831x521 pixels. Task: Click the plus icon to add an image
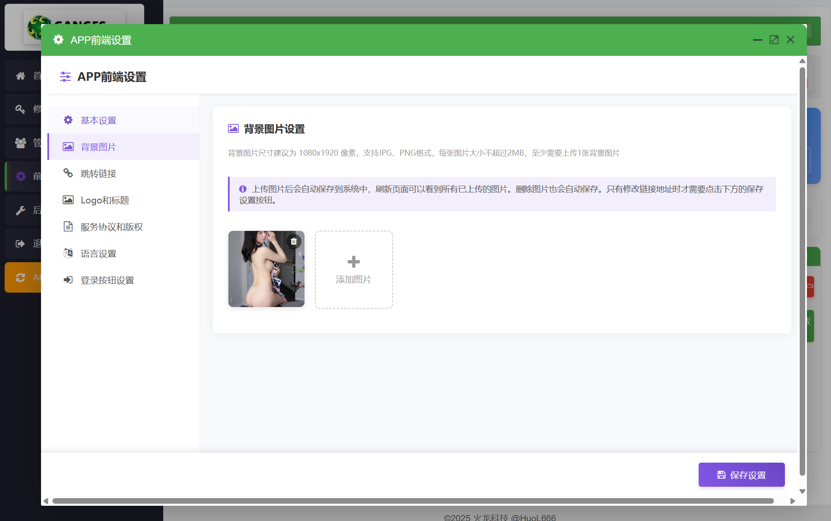354,262
